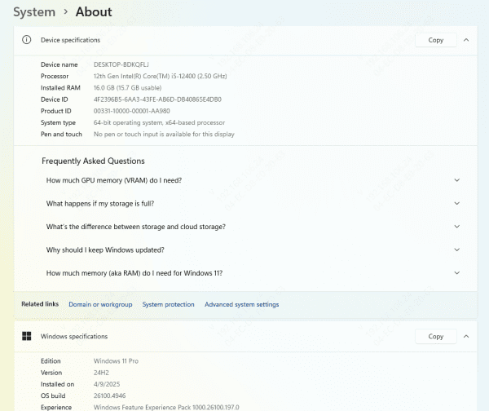Open the System protection link
This screenshot has width=489, height=411.
(x=168, y=304)
